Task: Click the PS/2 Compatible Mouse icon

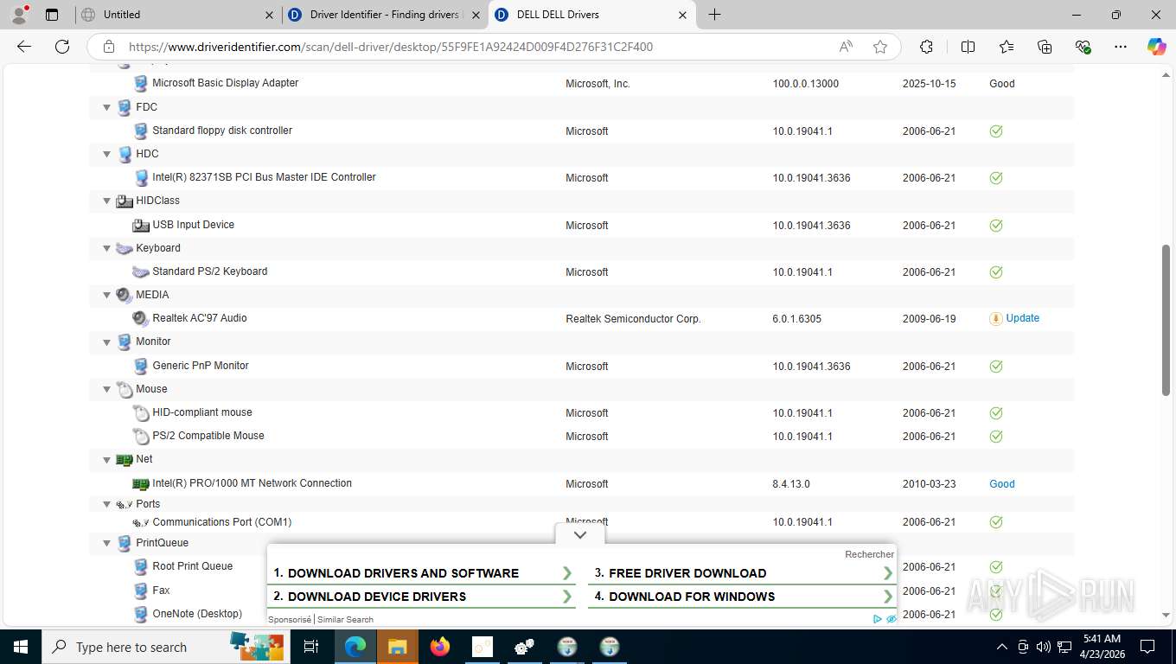Action: pos(141,437)
